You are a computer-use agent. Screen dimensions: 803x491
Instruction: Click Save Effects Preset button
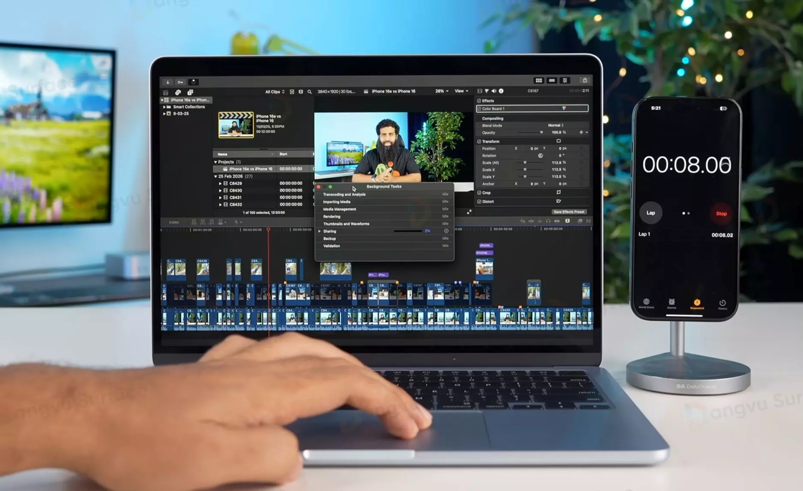[569, 212]
